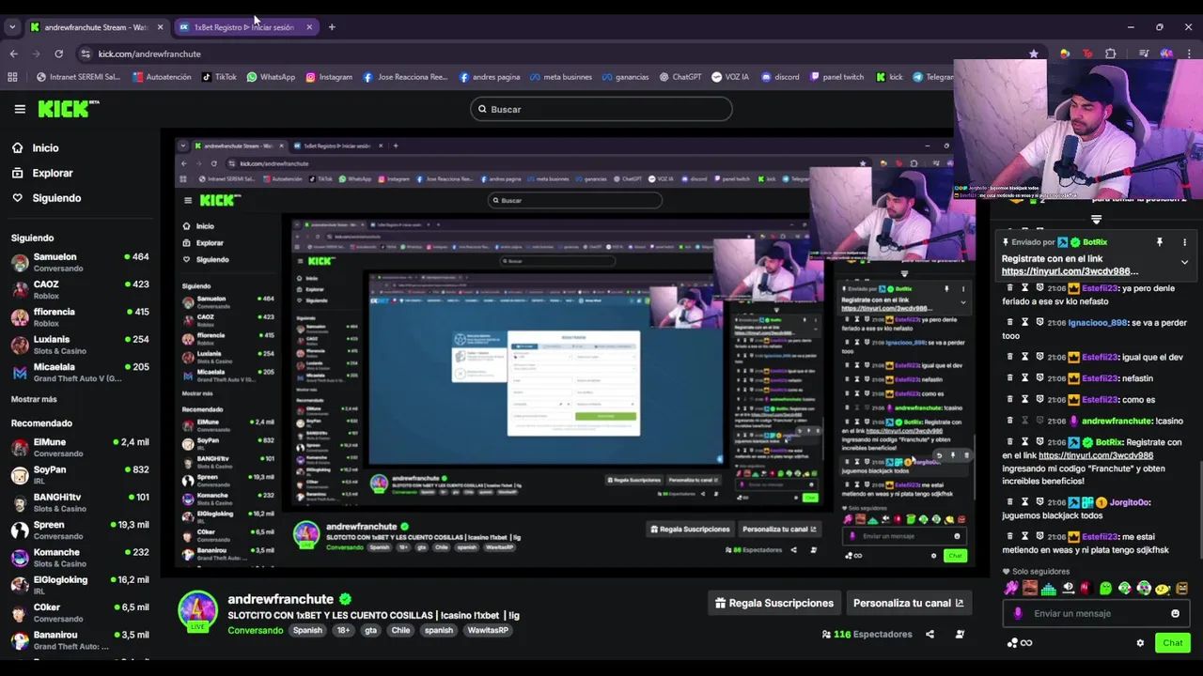Click the icon right of the share icon
The image size is (1203, 676).
[960, 635]
